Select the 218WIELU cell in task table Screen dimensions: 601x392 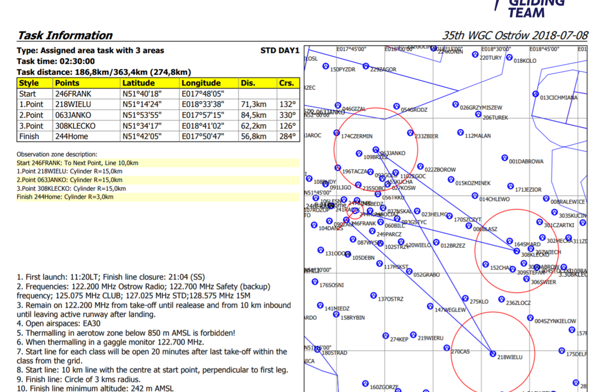pyautogui.click(x=73, y=104)
